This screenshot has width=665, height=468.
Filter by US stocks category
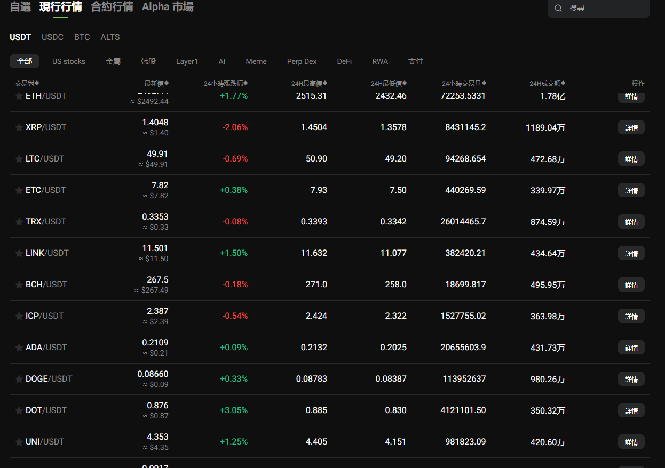pyautogui.click(x=69, y=61)
